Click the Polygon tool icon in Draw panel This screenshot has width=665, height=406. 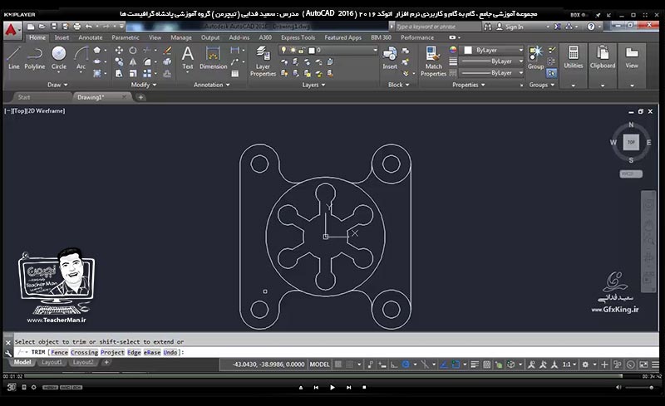click(97, 51)
